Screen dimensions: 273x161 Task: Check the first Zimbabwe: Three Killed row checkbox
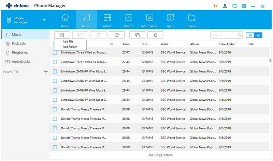tap(55, 52)
